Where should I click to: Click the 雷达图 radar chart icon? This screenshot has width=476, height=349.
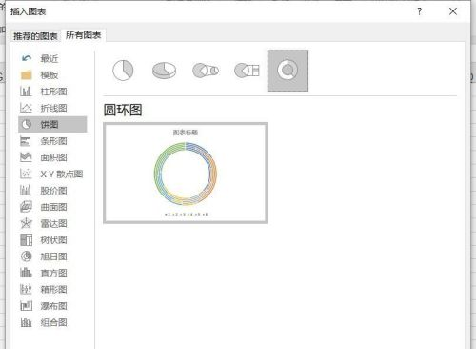(26, 223)
